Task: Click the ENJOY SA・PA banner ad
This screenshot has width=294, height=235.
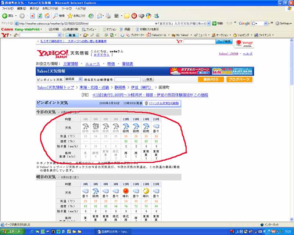Action: 233,71
